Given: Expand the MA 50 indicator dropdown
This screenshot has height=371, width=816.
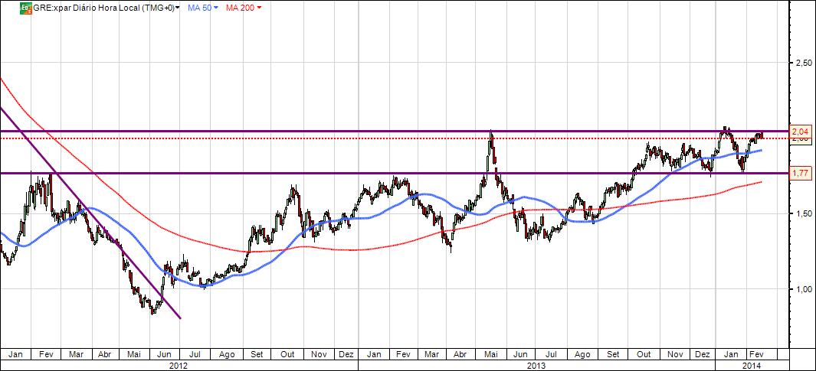Looking at the screenshot, I should pyautogui.click(x=215, y=8).
